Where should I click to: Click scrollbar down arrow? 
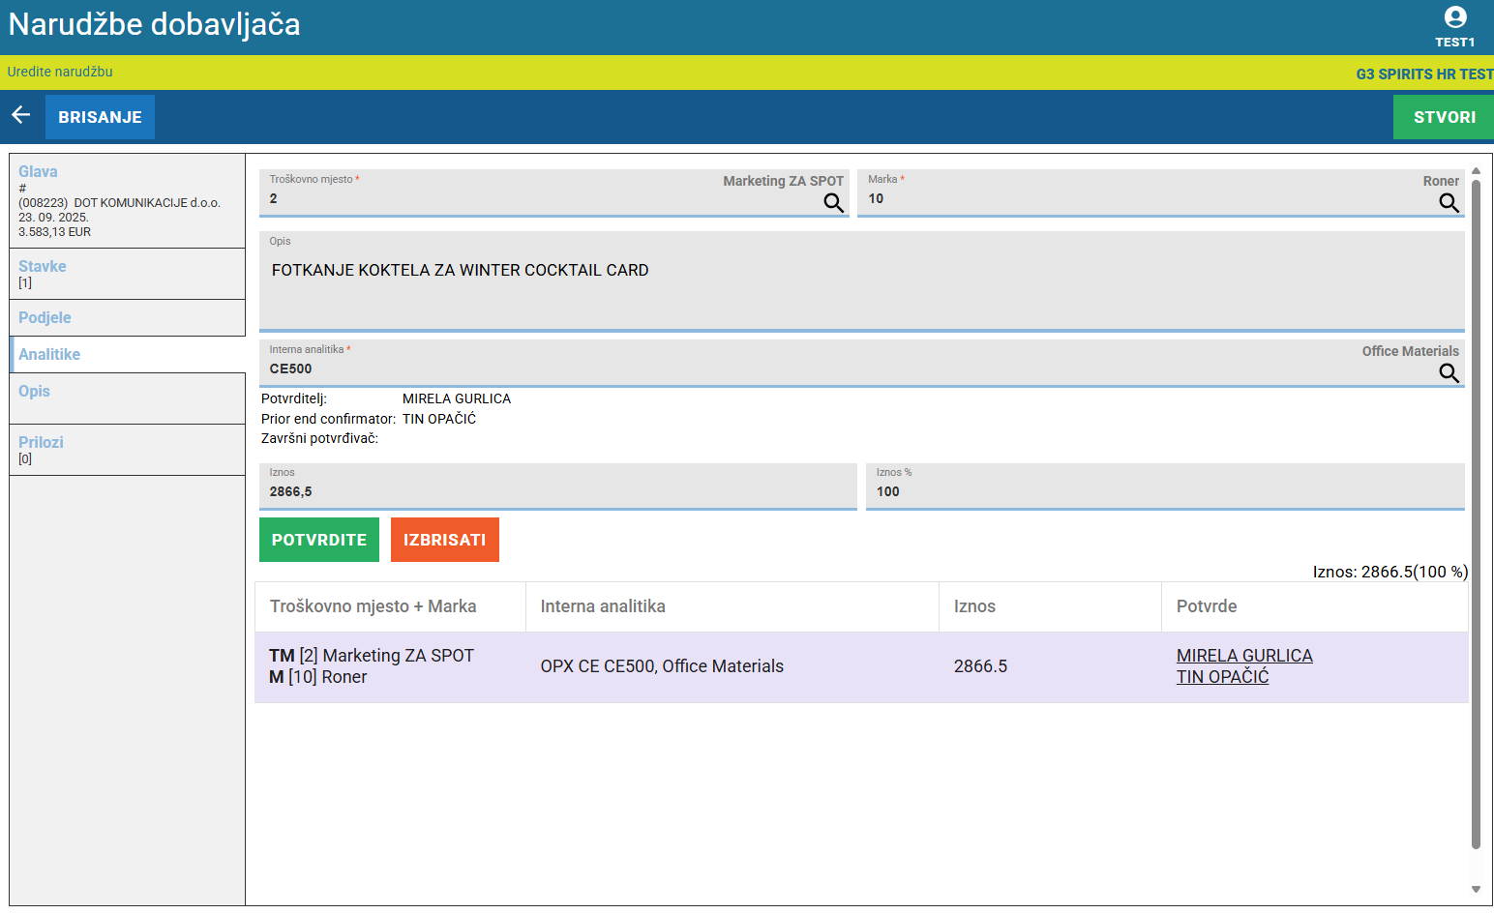1476,889
